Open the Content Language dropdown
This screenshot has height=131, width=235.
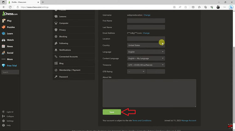tap(146, 58)
